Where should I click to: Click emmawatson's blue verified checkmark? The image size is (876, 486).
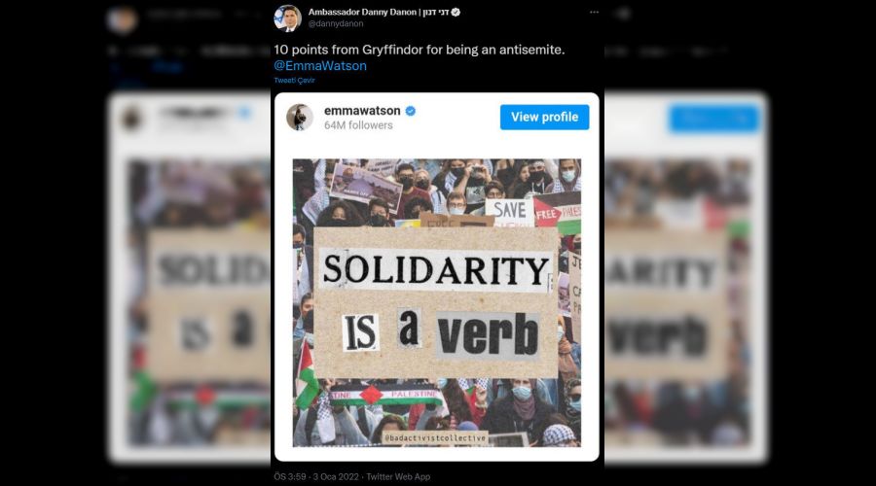(x=411, y=111)
